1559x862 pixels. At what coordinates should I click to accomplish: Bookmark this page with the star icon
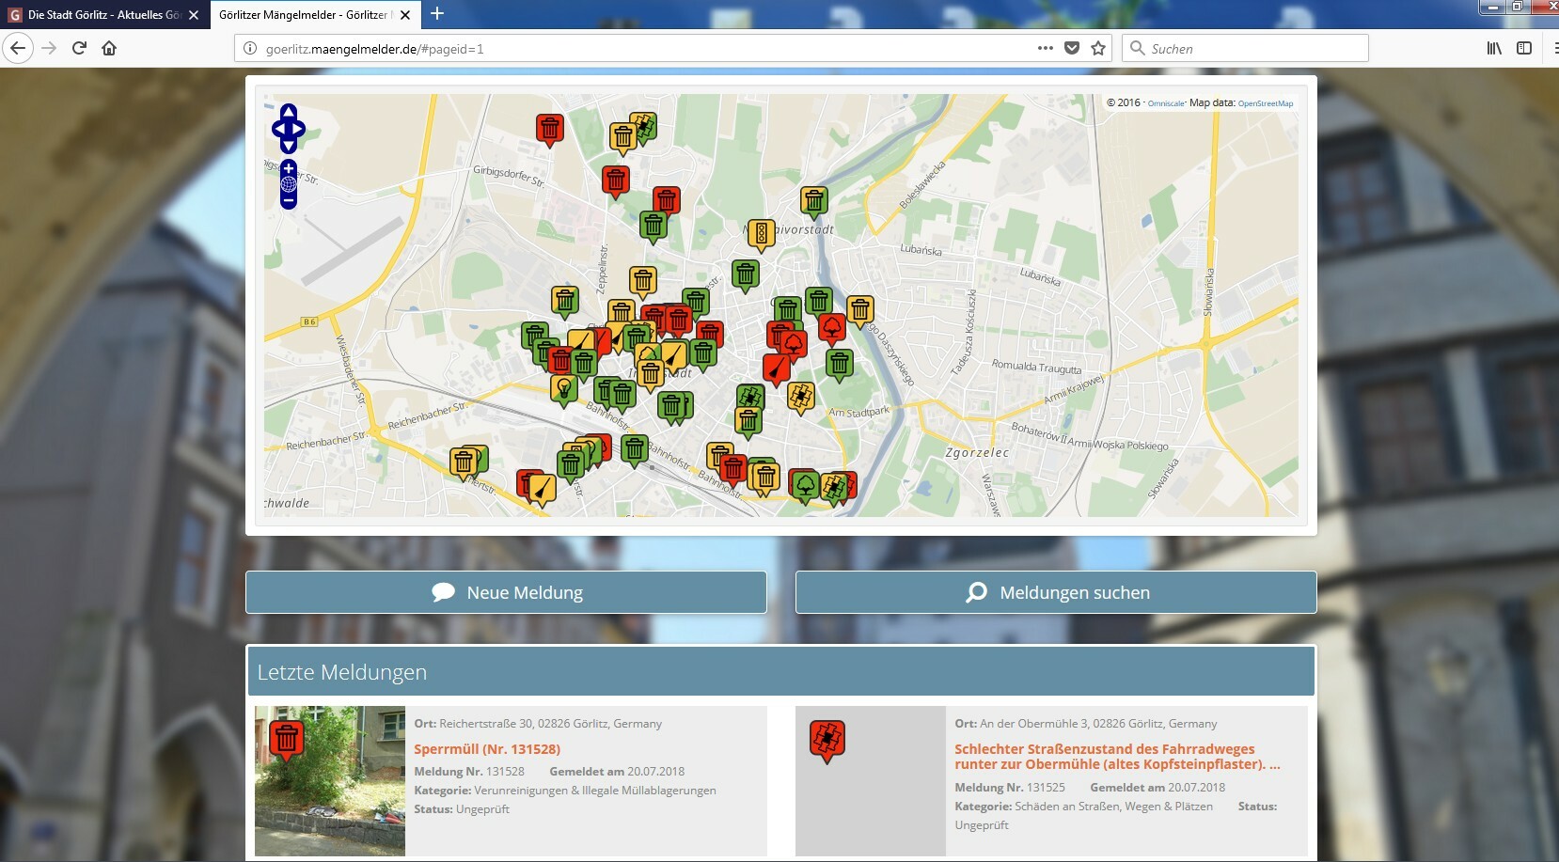pyautogui.click(x=1098, y=48)
